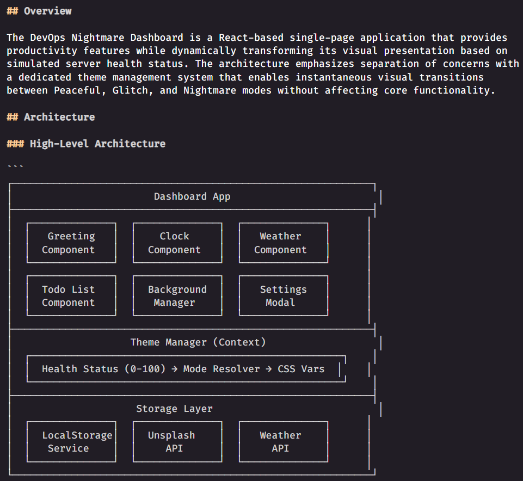Click the words 'simulated server health status'
This screenshot has width=523, height=481.
95,64
